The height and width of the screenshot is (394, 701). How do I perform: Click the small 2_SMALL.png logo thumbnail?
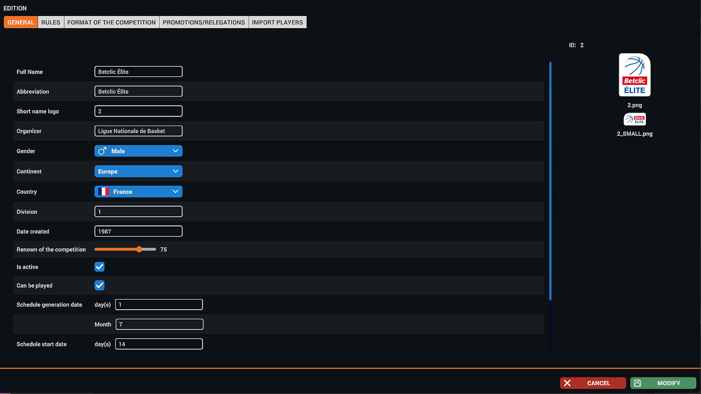click(635, 119)
